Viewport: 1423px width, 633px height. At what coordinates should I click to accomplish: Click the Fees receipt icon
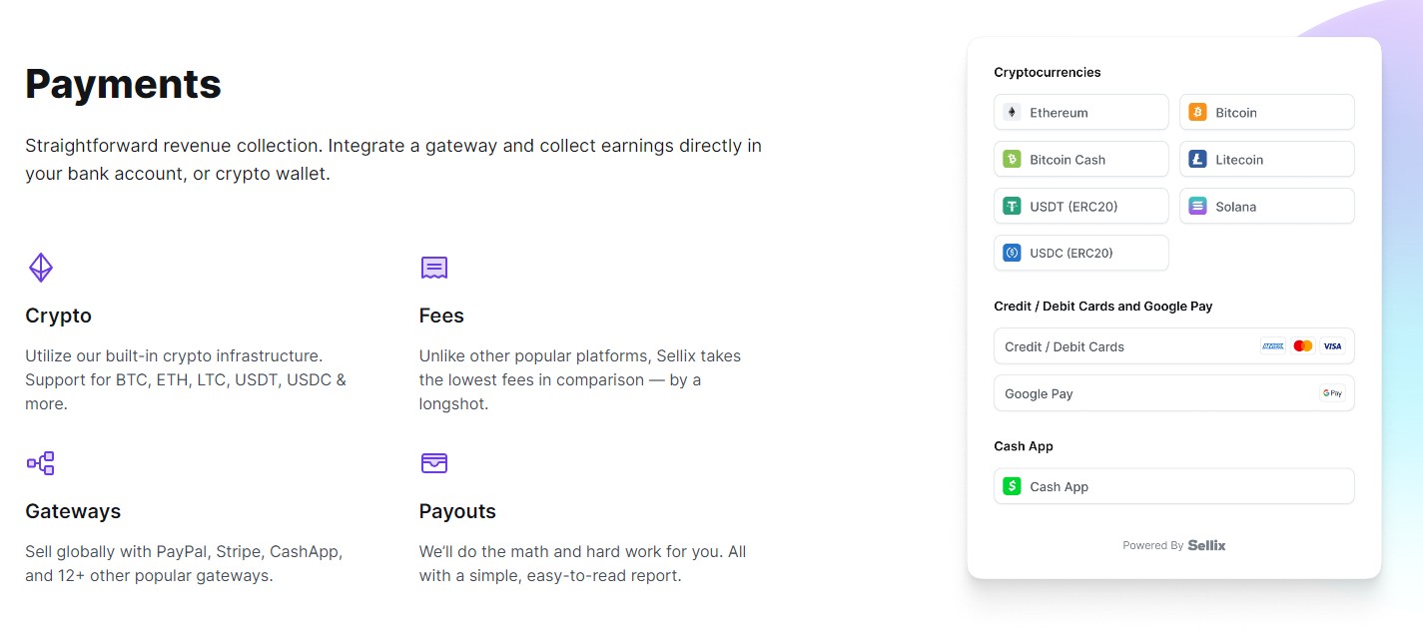tap(434, 268)
